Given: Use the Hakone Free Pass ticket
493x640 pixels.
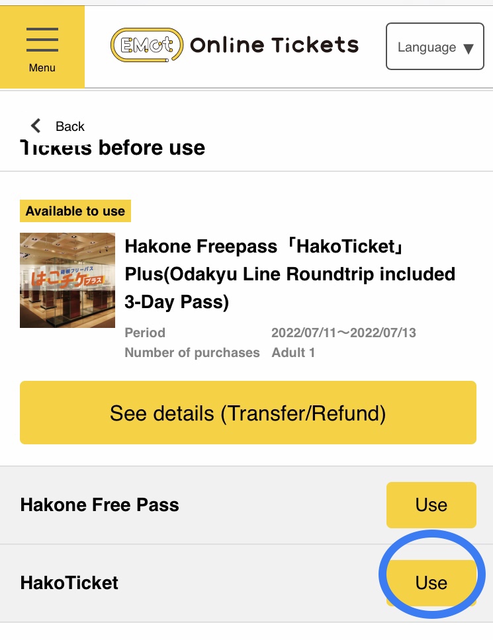Looking at the screenshot, I should (431, 505).
